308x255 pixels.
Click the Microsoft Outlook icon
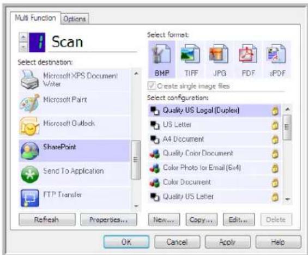coord(29,126)
